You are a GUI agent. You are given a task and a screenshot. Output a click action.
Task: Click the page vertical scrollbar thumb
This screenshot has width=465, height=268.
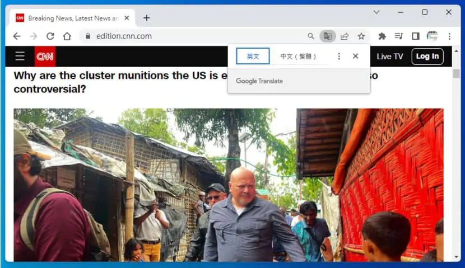456,73
